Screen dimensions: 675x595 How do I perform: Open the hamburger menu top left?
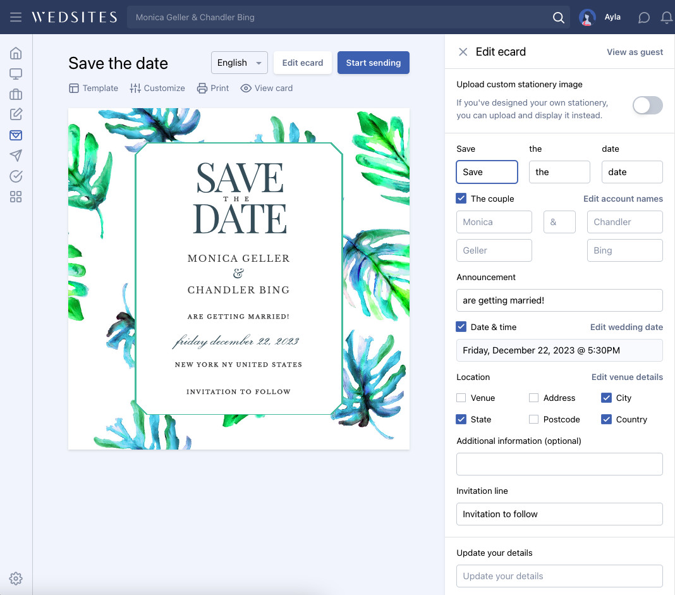16,16
